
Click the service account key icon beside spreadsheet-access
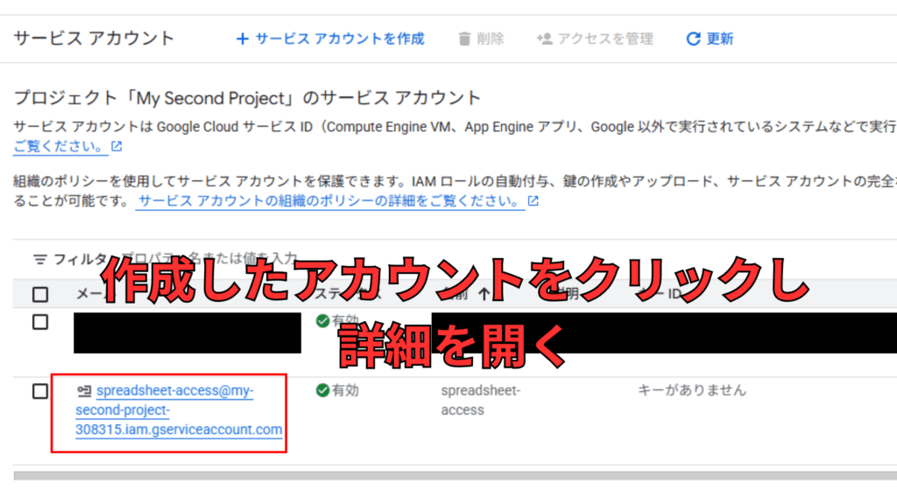pyautogui.click(x=84, y=391)
